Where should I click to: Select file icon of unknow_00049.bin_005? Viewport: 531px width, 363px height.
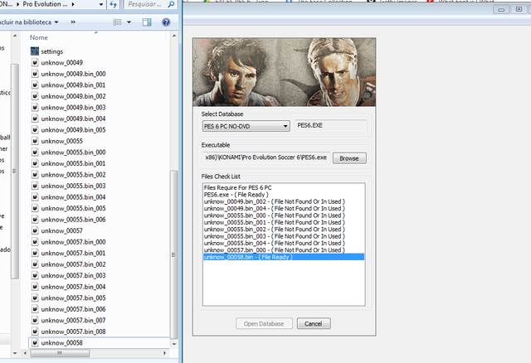coord(35,129)
